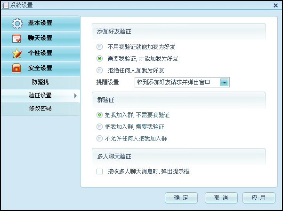Choose 把我加入群,不需要我验证 option
The image size is (283, 211).
[x=99, y=115]
